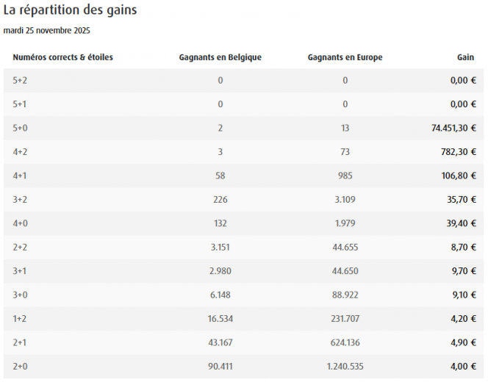Select European winners value 1.979
The image size is (488, 382).
345,223
